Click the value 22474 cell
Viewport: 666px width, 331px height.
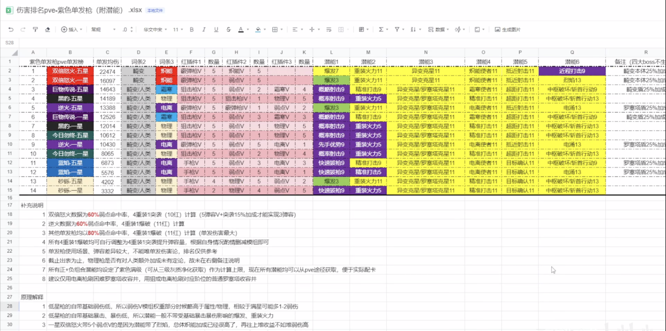pyautogui.click(x=107, y=71)
